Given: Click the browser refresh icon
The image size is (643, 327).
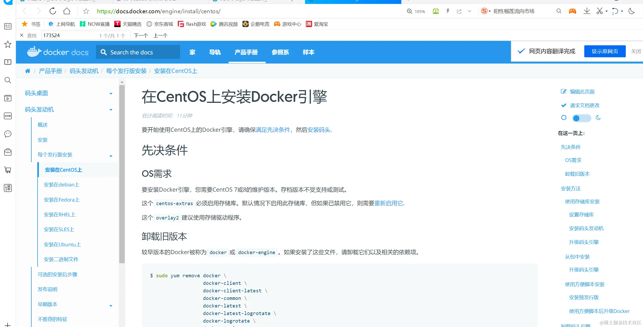Looking at the screenshot, I should (x=53, y=11).
